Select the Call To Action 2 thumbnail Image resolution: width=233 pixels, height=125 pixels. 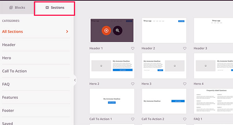coord(164,101)
